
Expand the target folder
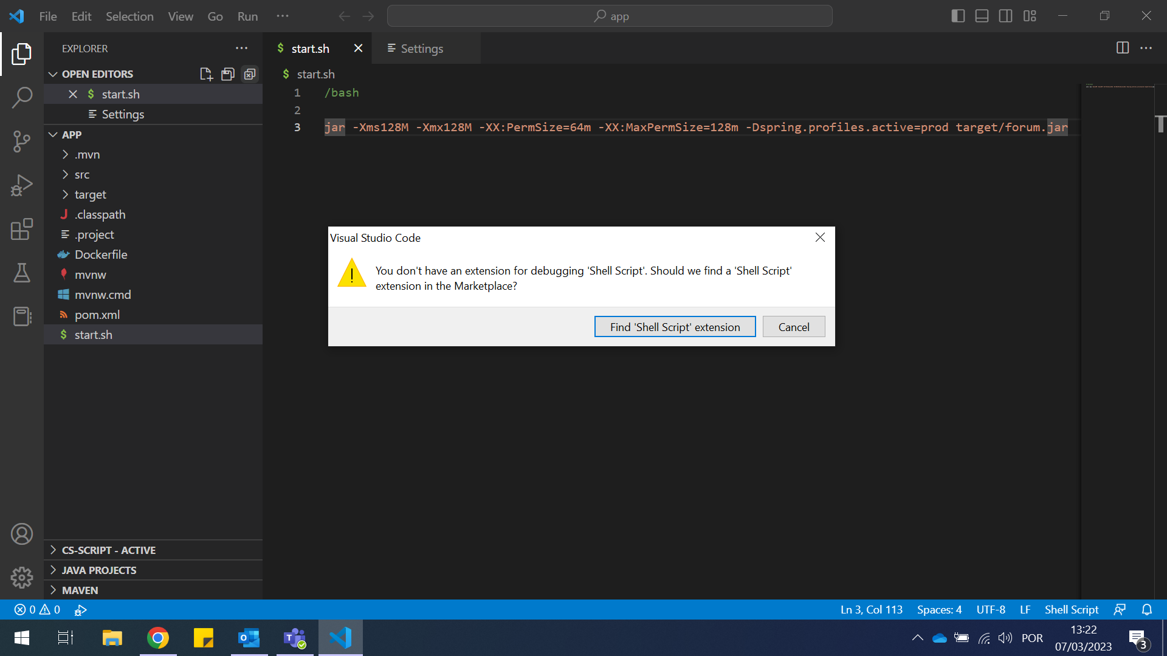(x=153, y=194)
